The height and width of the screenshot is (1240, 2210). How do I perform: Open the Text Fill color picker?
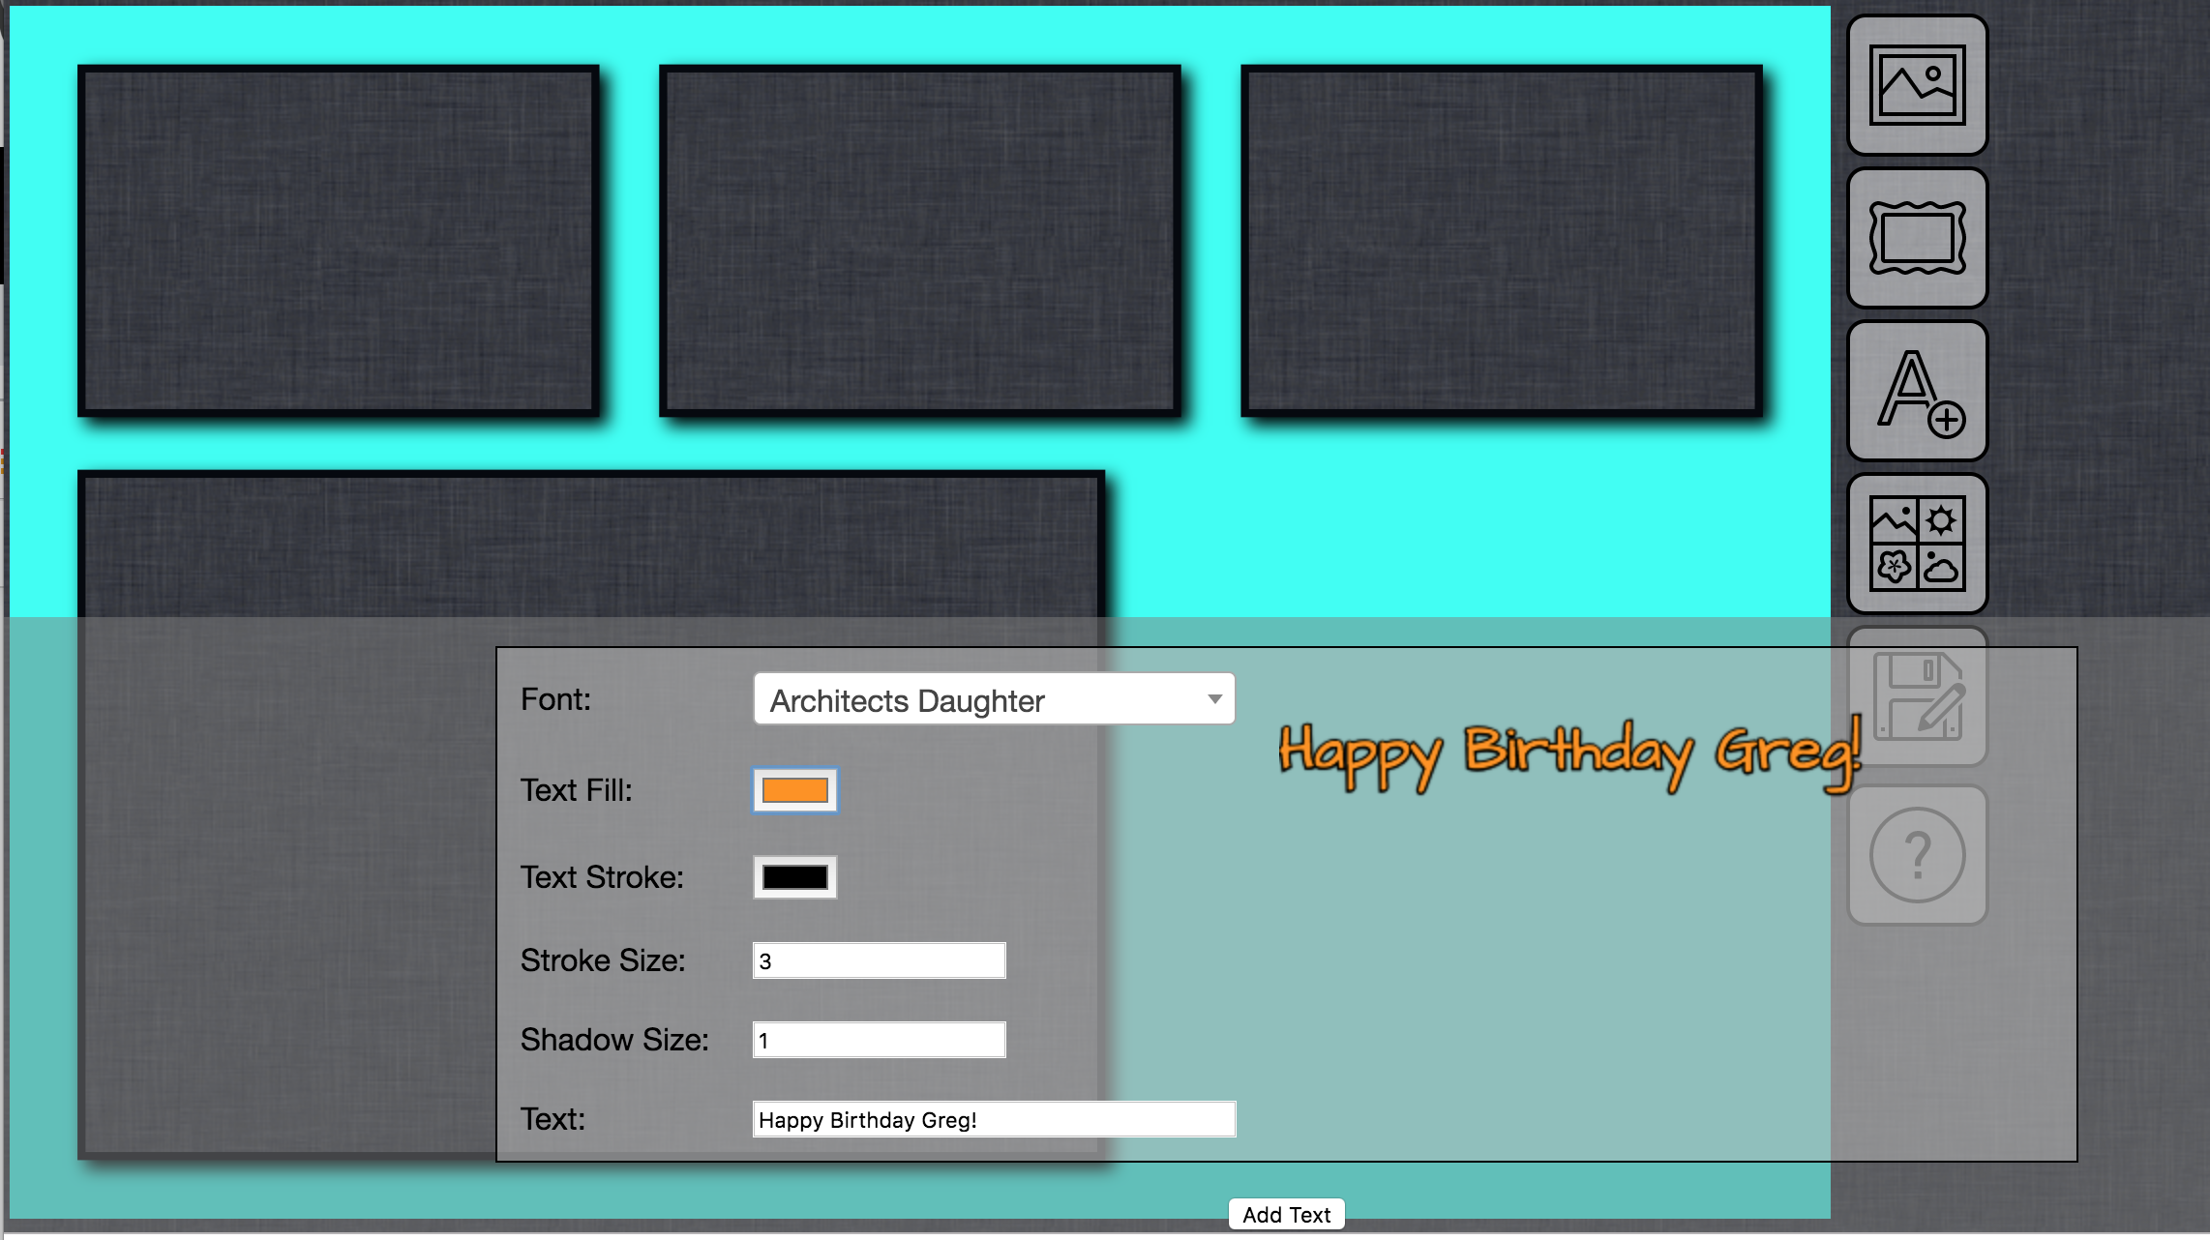793,790
